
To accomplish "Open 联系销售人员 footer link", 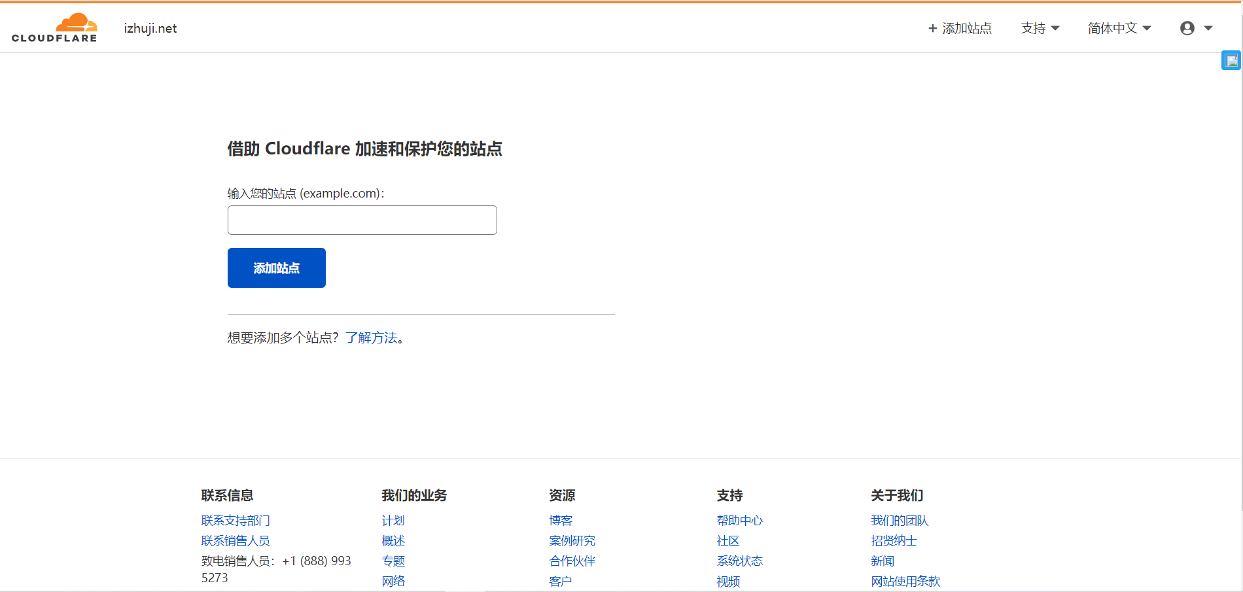I will [236, 541].
